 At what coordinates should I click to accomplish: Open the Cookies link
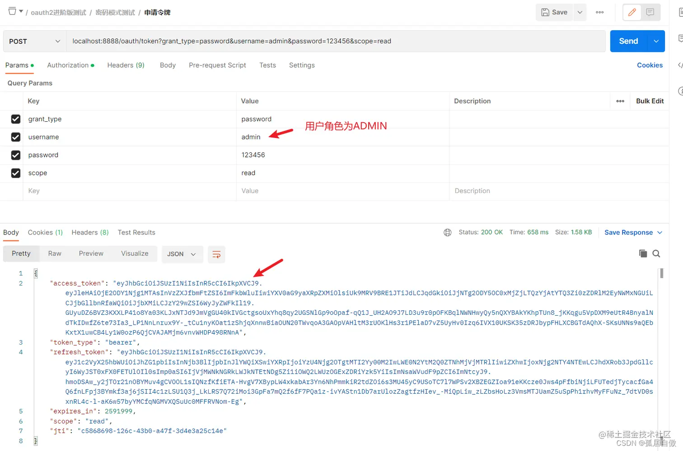650,65
